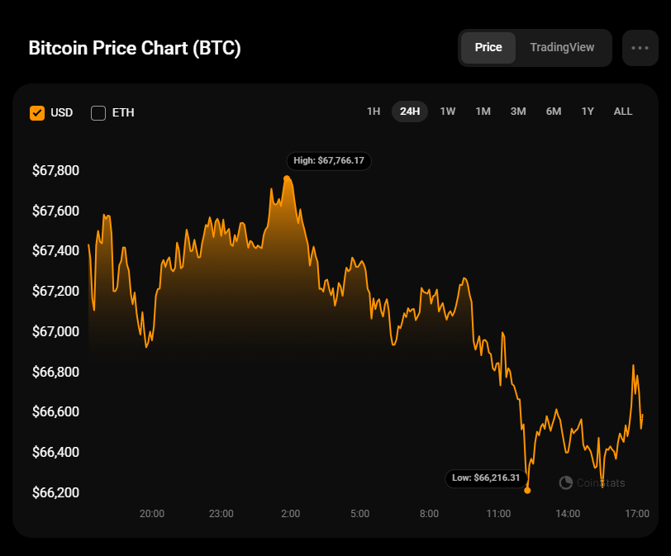Click the Bitcoin Price Chart (BTC) heading
Screen dimensions: 671x556
tap(135, 48)
